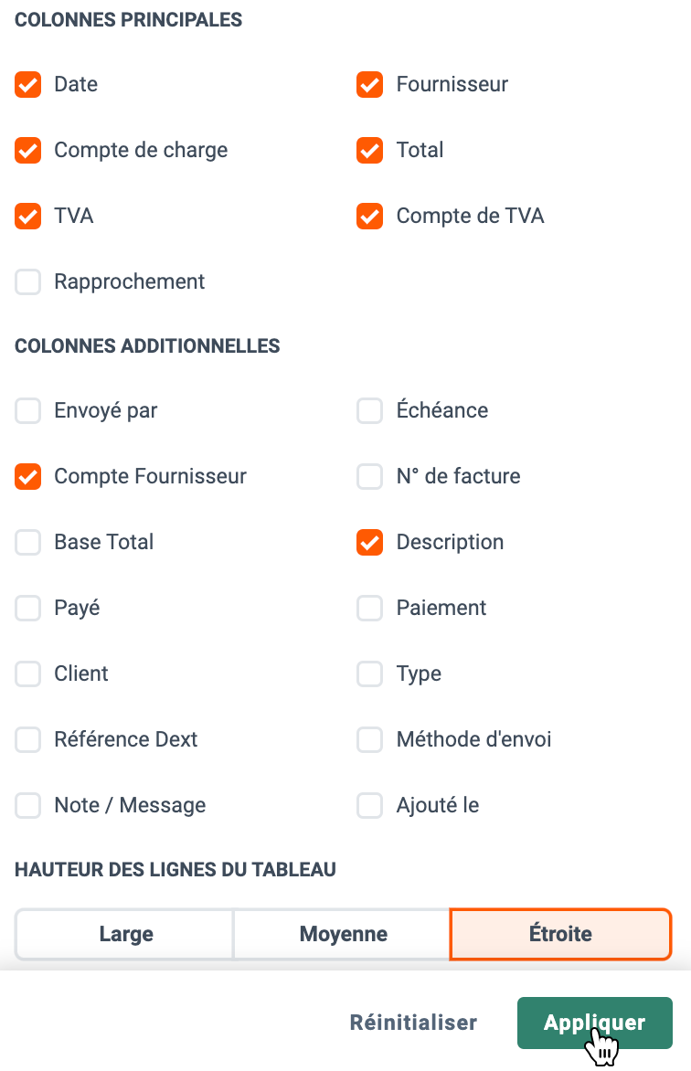691x1071 pixels.
Task: Enable the Rapprochement column
Action: (x=28, y=281)
